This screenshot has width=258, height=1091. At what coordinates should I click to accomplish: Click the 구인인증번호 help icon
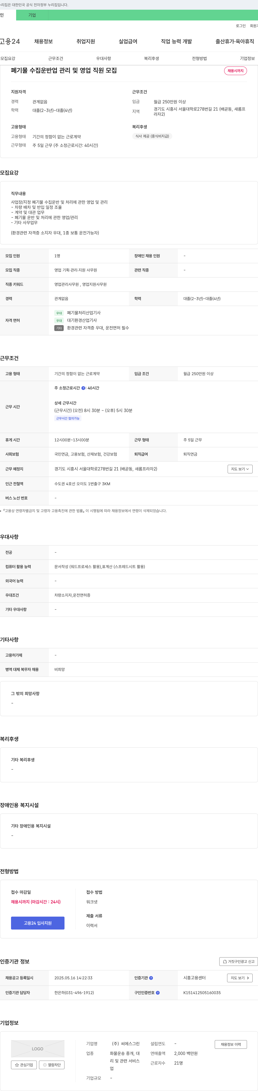tap(158, 993)
